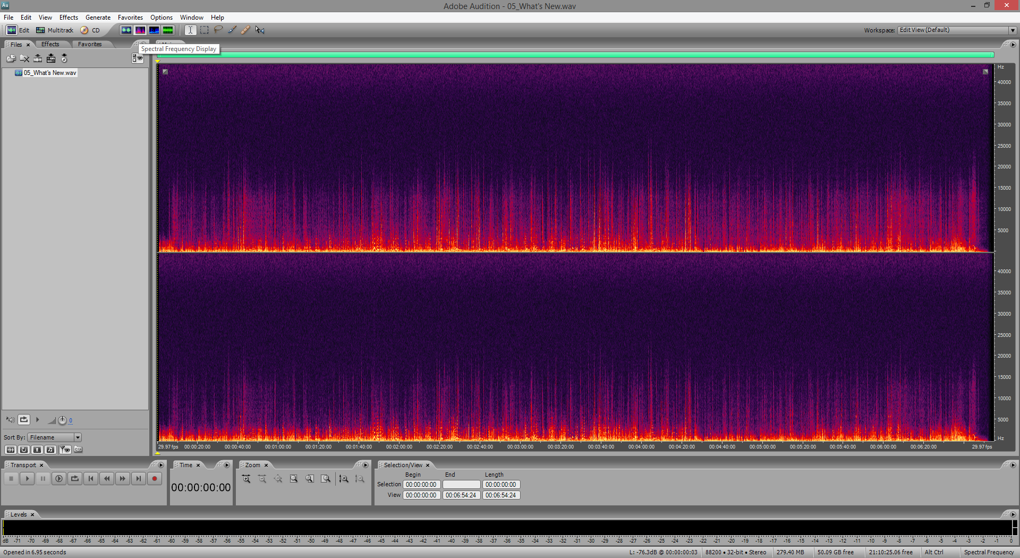Switch to Multitrack view mode
Image resolution: width=1020 pixels, height=558 pixels.
(x=55, y=30)
